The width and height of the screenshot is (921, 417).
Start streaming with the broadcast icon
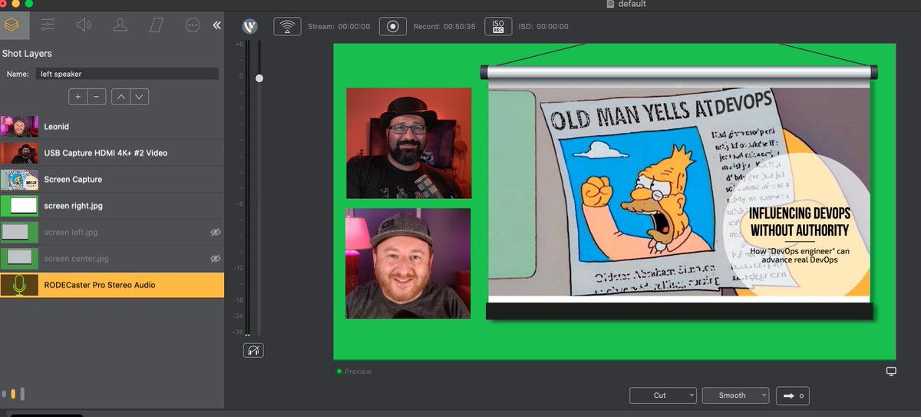pyautogui.click(x=287, y=26)
